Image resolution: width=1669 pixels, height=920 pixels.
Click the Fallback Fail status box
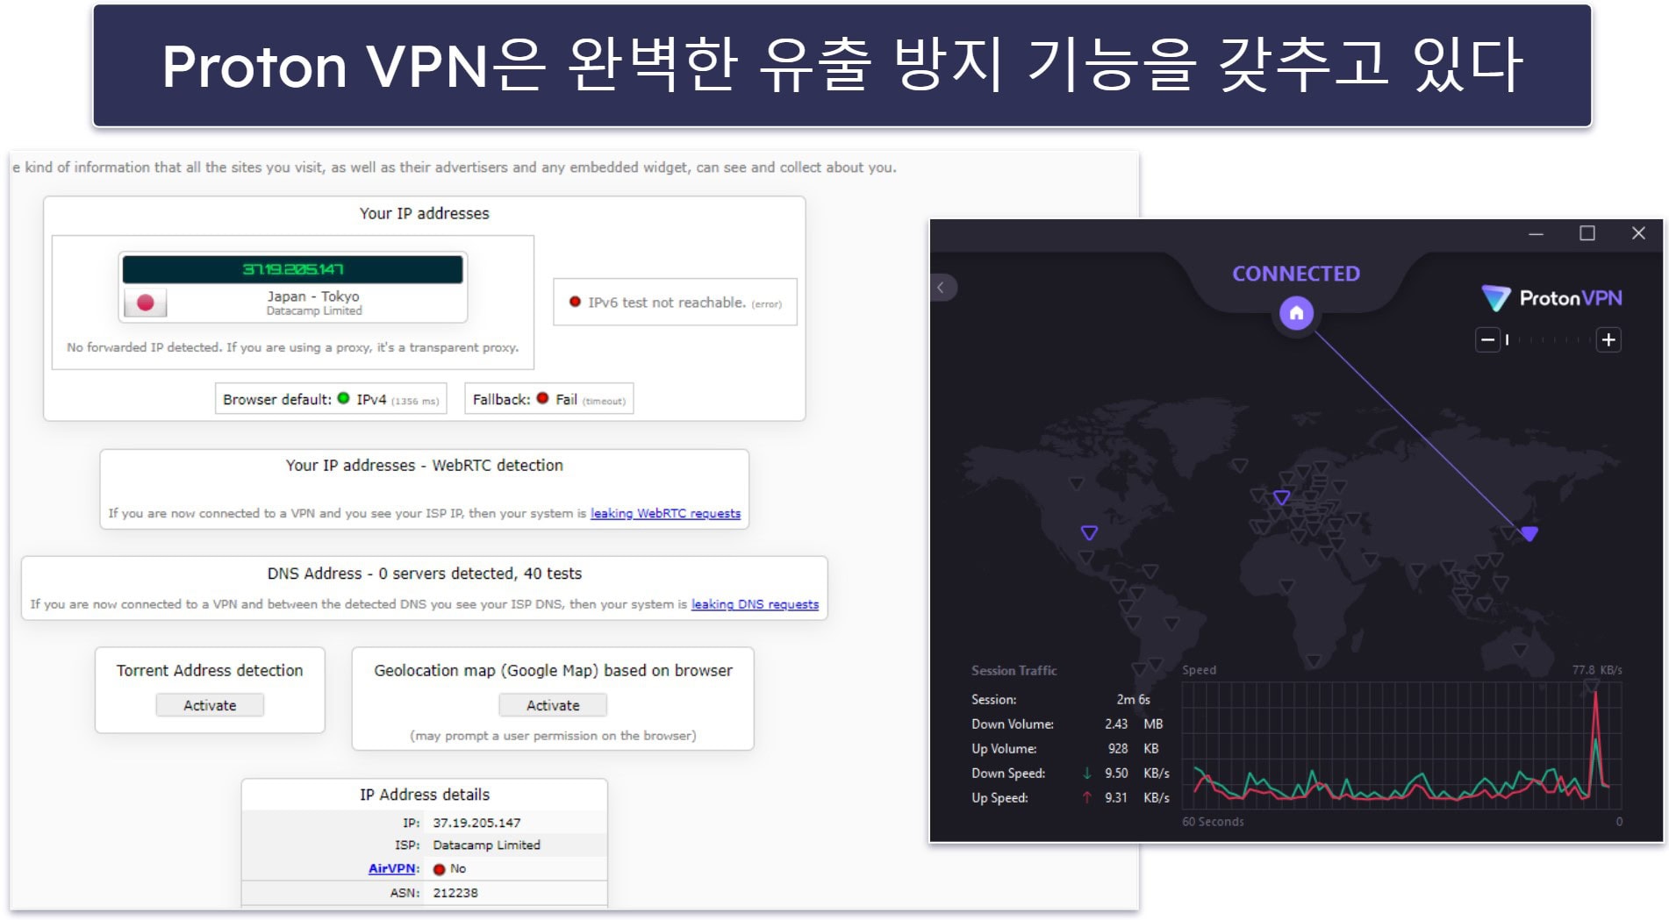click(549, 399)
